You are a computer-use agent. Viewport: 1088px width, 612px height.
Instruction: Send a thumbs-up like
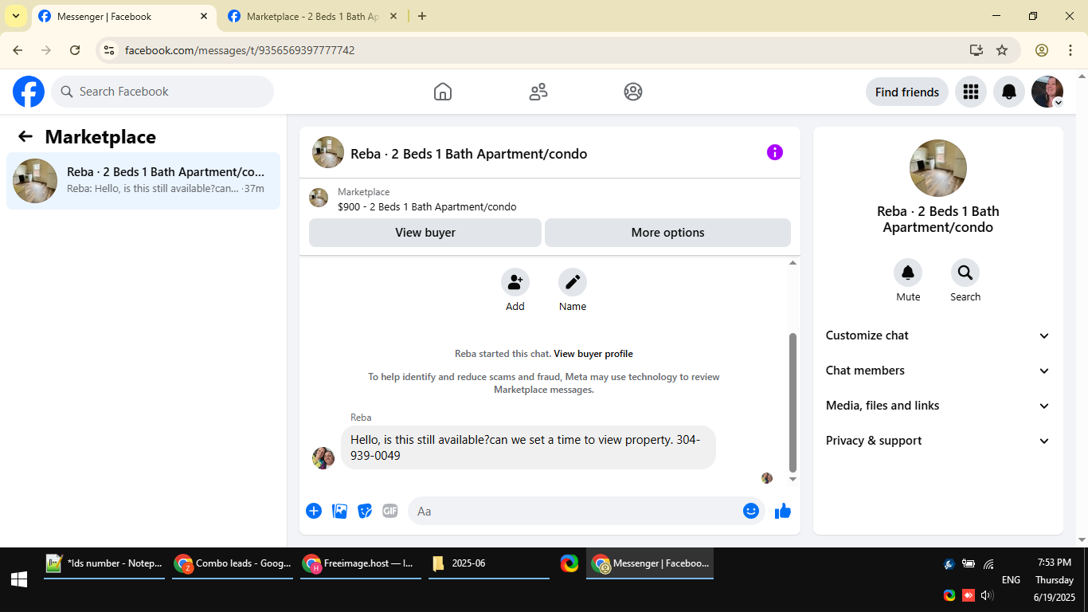pyautogui.click(x=783, y=511)
